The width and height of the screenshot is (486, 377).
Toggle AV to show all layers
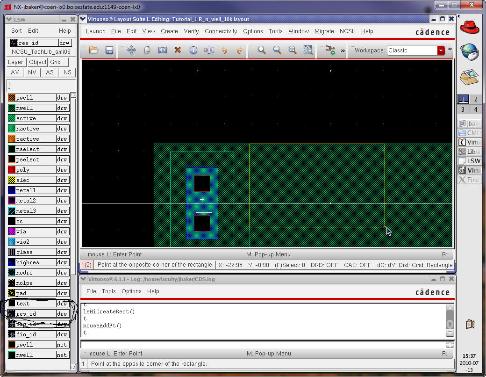click(15, 72)
